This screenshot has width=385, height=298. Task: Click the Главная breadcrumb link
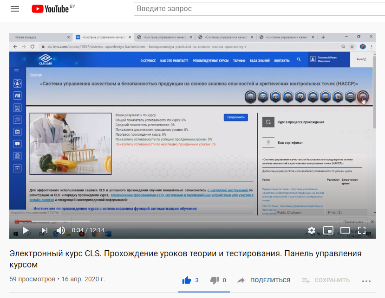click(36, 75)
